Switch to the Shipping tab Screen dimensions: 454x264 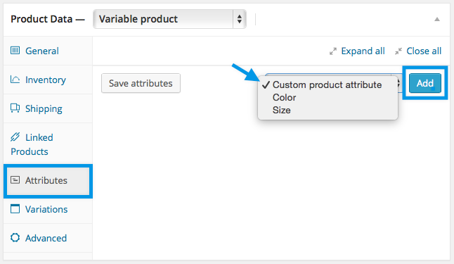48,108
